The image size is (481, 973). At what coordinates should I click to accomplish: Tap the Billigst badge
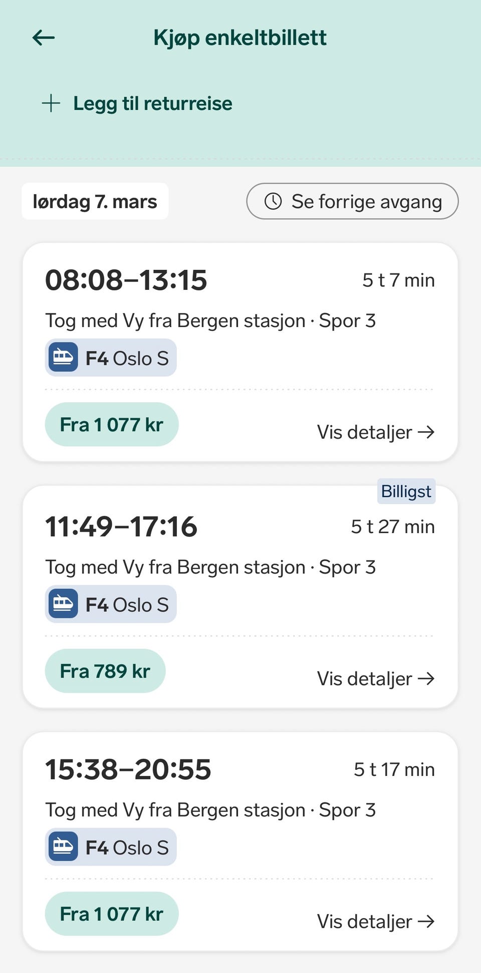[406, 492]
